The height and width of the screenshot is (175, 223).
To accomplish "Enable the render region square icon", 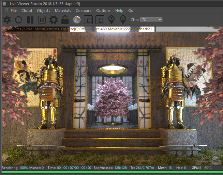I will click(x=88, y=20).
